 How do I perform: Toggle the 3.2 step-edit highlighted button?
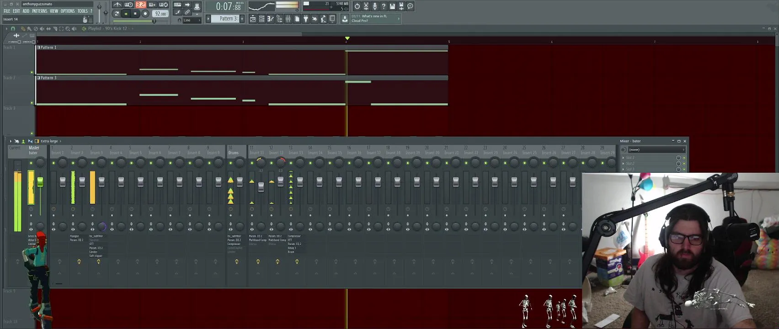(x=140, y=5)
